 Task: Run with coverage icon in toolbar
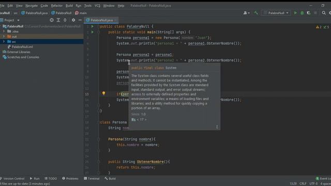pos(309,13)
